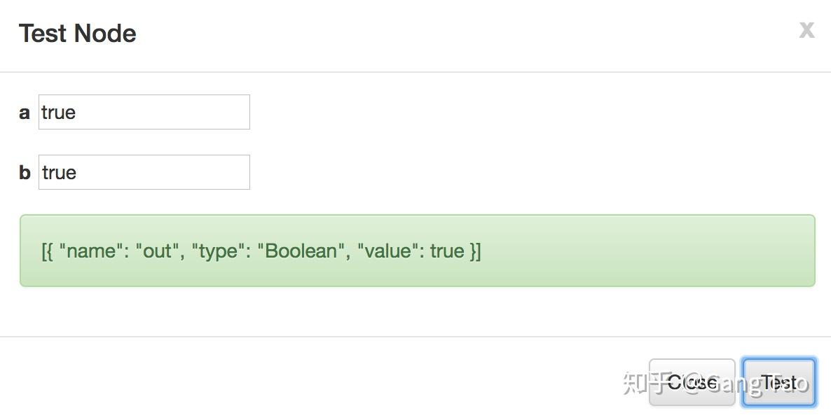The width and height of the screenshot is (831, 420).
Task: Click the text true inside field b
Action: click(x=59, y=173)
